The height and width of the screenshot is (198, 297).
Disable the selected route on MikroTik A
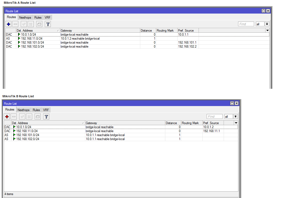(x=31, y=24)
